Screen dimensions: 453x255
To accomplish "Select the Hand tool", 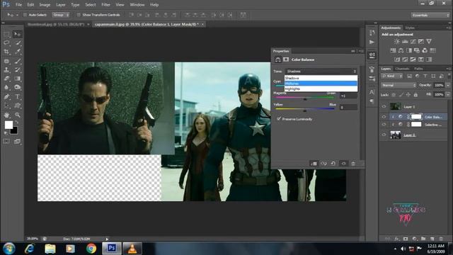I will (x=6, y=115).
